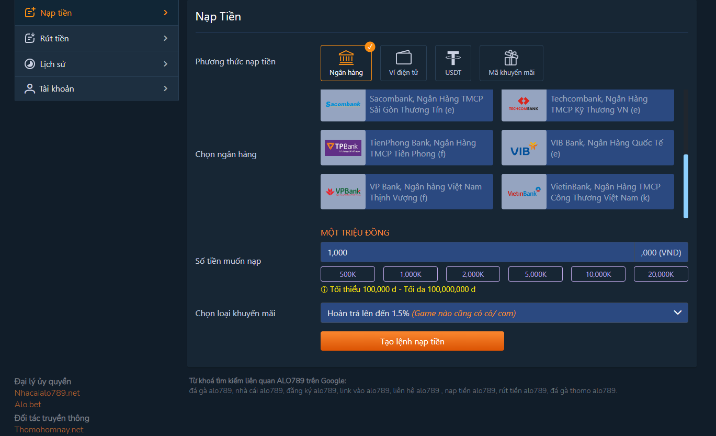Click the orange checkmark on Ngân hàng
The width and height of the screenshot is (716, 436).
[x=370, y=47]
